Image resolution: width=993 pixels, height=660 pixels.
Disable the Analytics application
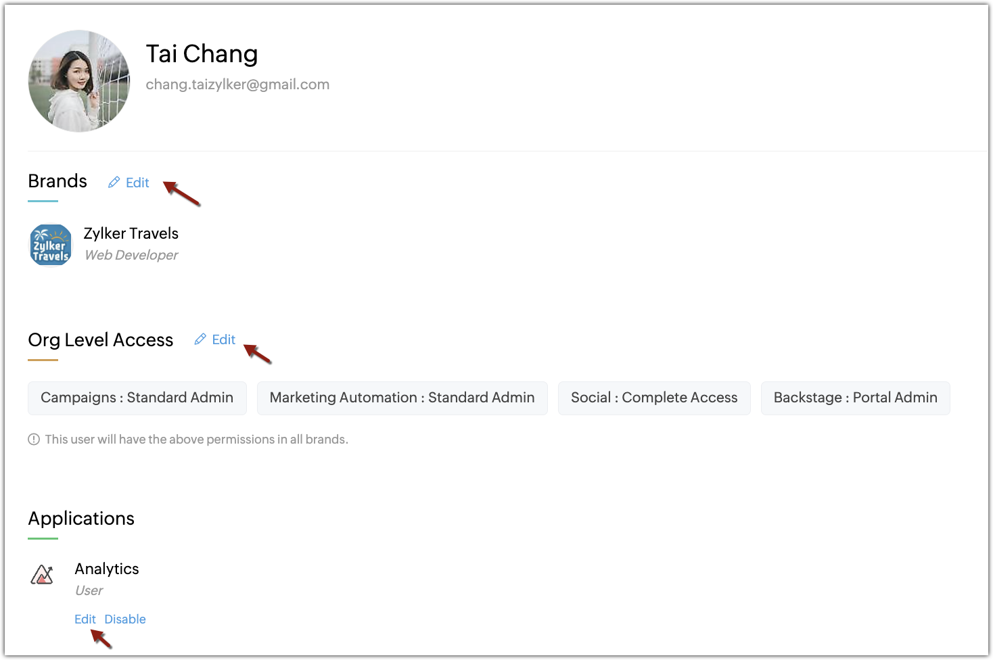click(125, 619)
